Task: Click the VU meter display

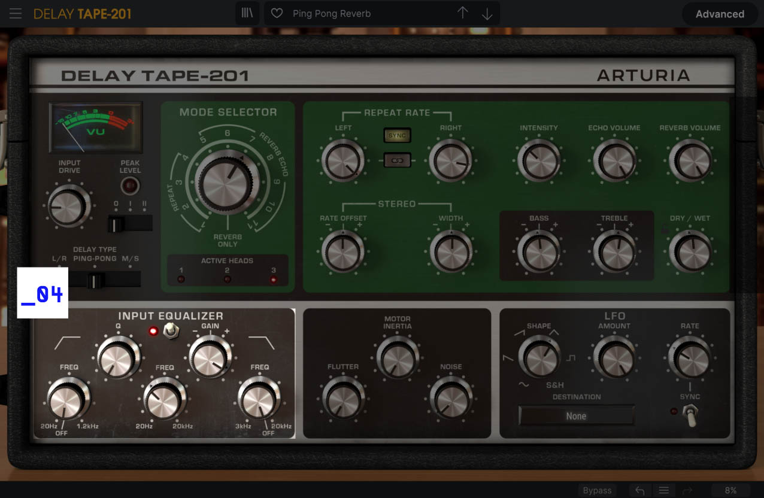Action: pos(95,127)
